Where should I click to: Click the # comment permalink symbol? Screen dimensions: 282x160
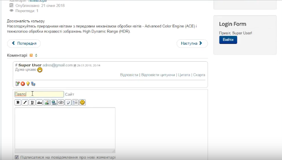[16, 65]
